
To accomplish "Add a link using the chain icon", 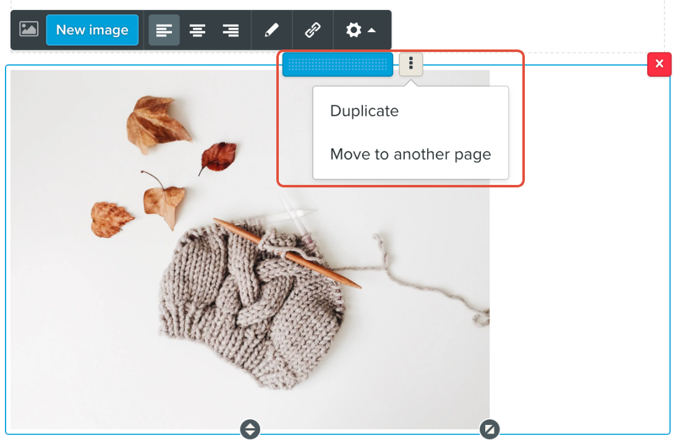I will (x=313, y=30).
